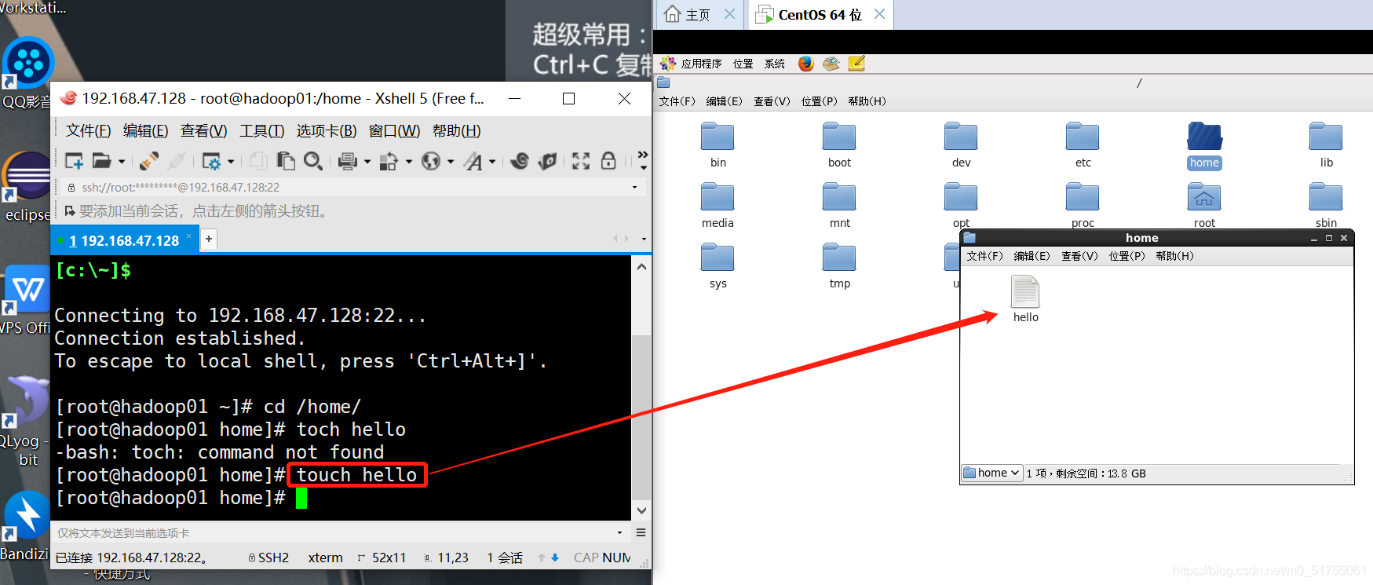Click the add-session arrow icon in Xshell

click(x=70, y=211)
